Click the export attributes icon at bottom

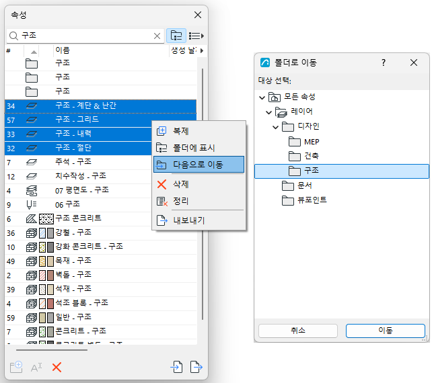(196, 367)
